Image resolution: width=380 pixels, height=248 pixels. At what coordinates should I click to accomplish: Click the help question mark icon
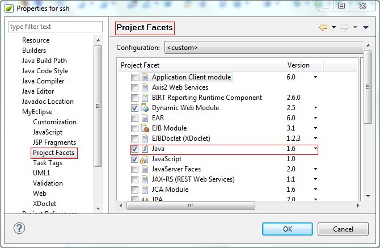19,228
